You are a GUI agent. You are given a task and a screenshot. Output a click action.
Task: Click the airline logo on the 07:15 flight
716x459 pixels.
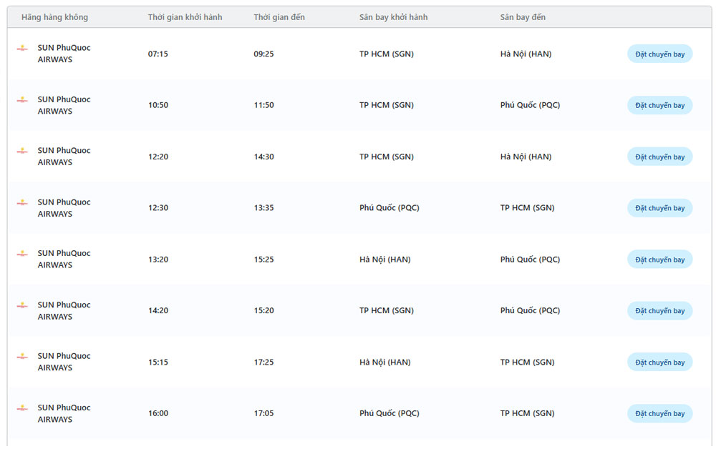pos(23,48)
